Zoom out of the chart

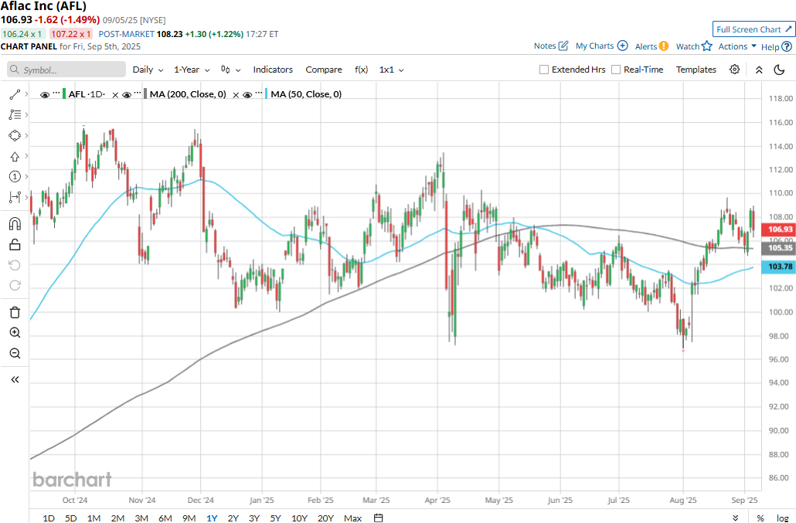point(15,354)
